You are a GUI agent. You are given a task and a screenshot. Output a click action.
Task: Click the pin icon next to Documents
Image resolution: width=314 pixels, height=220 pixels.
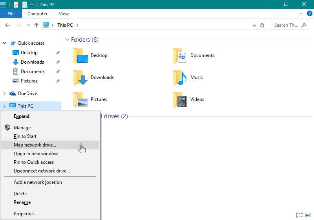(58, 71)
